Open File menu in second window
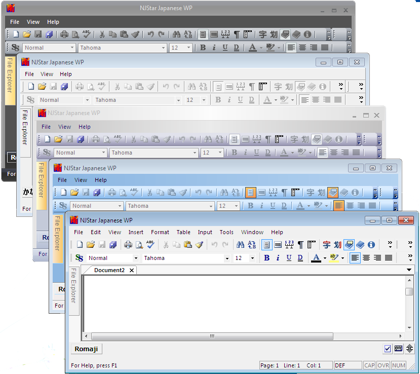Viewport: 420px width, 374px height. [29, 74]
